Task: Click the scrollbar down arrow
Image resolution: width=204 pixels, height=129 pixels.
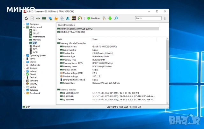Action: point(167,103)
